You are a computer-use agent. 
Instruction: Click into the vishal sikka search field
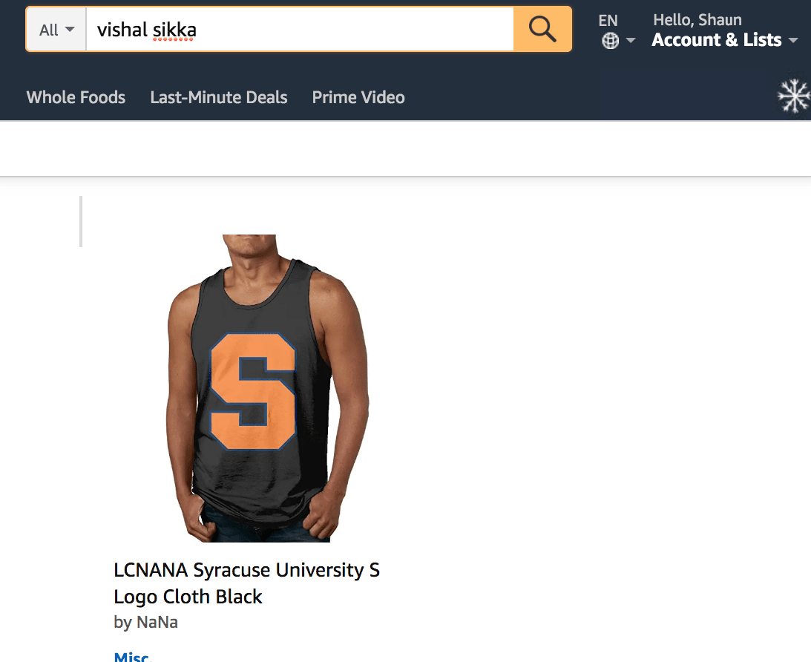(x=300, y=30)
